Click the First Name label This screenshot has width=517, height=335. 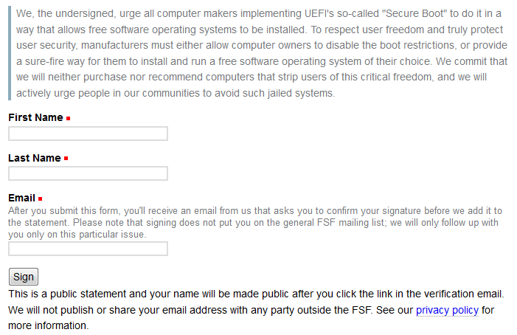35,117
